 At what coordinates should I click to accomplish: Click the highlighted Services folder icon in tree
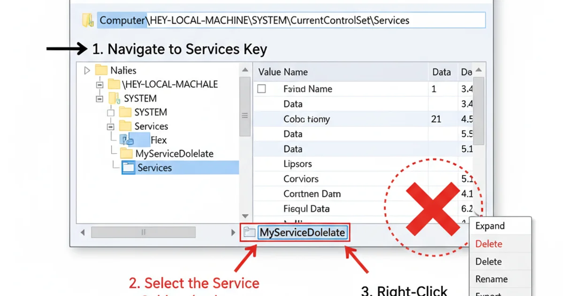point(128,168)
